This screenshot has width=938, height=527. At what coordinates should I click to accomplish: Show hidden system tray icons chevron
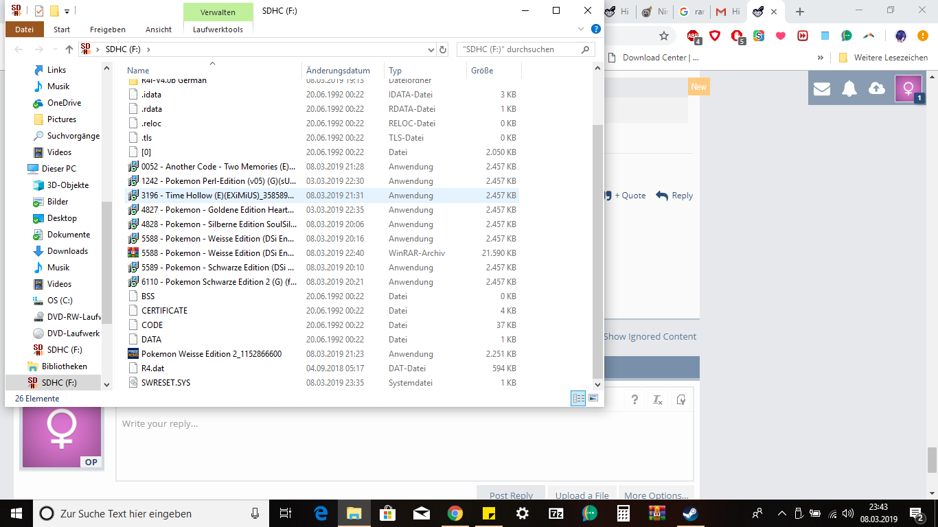tap(781, 513)
